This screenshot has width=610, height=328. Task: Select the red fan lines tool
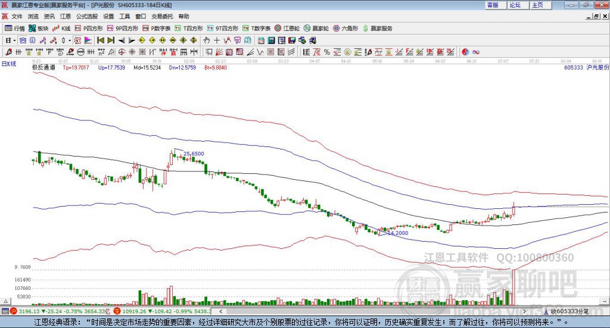click(x=219, y=52)
